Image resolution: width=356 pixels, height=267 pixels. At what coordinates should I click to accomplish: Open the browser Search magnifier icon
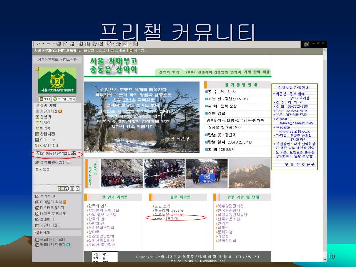click(81, 44)
